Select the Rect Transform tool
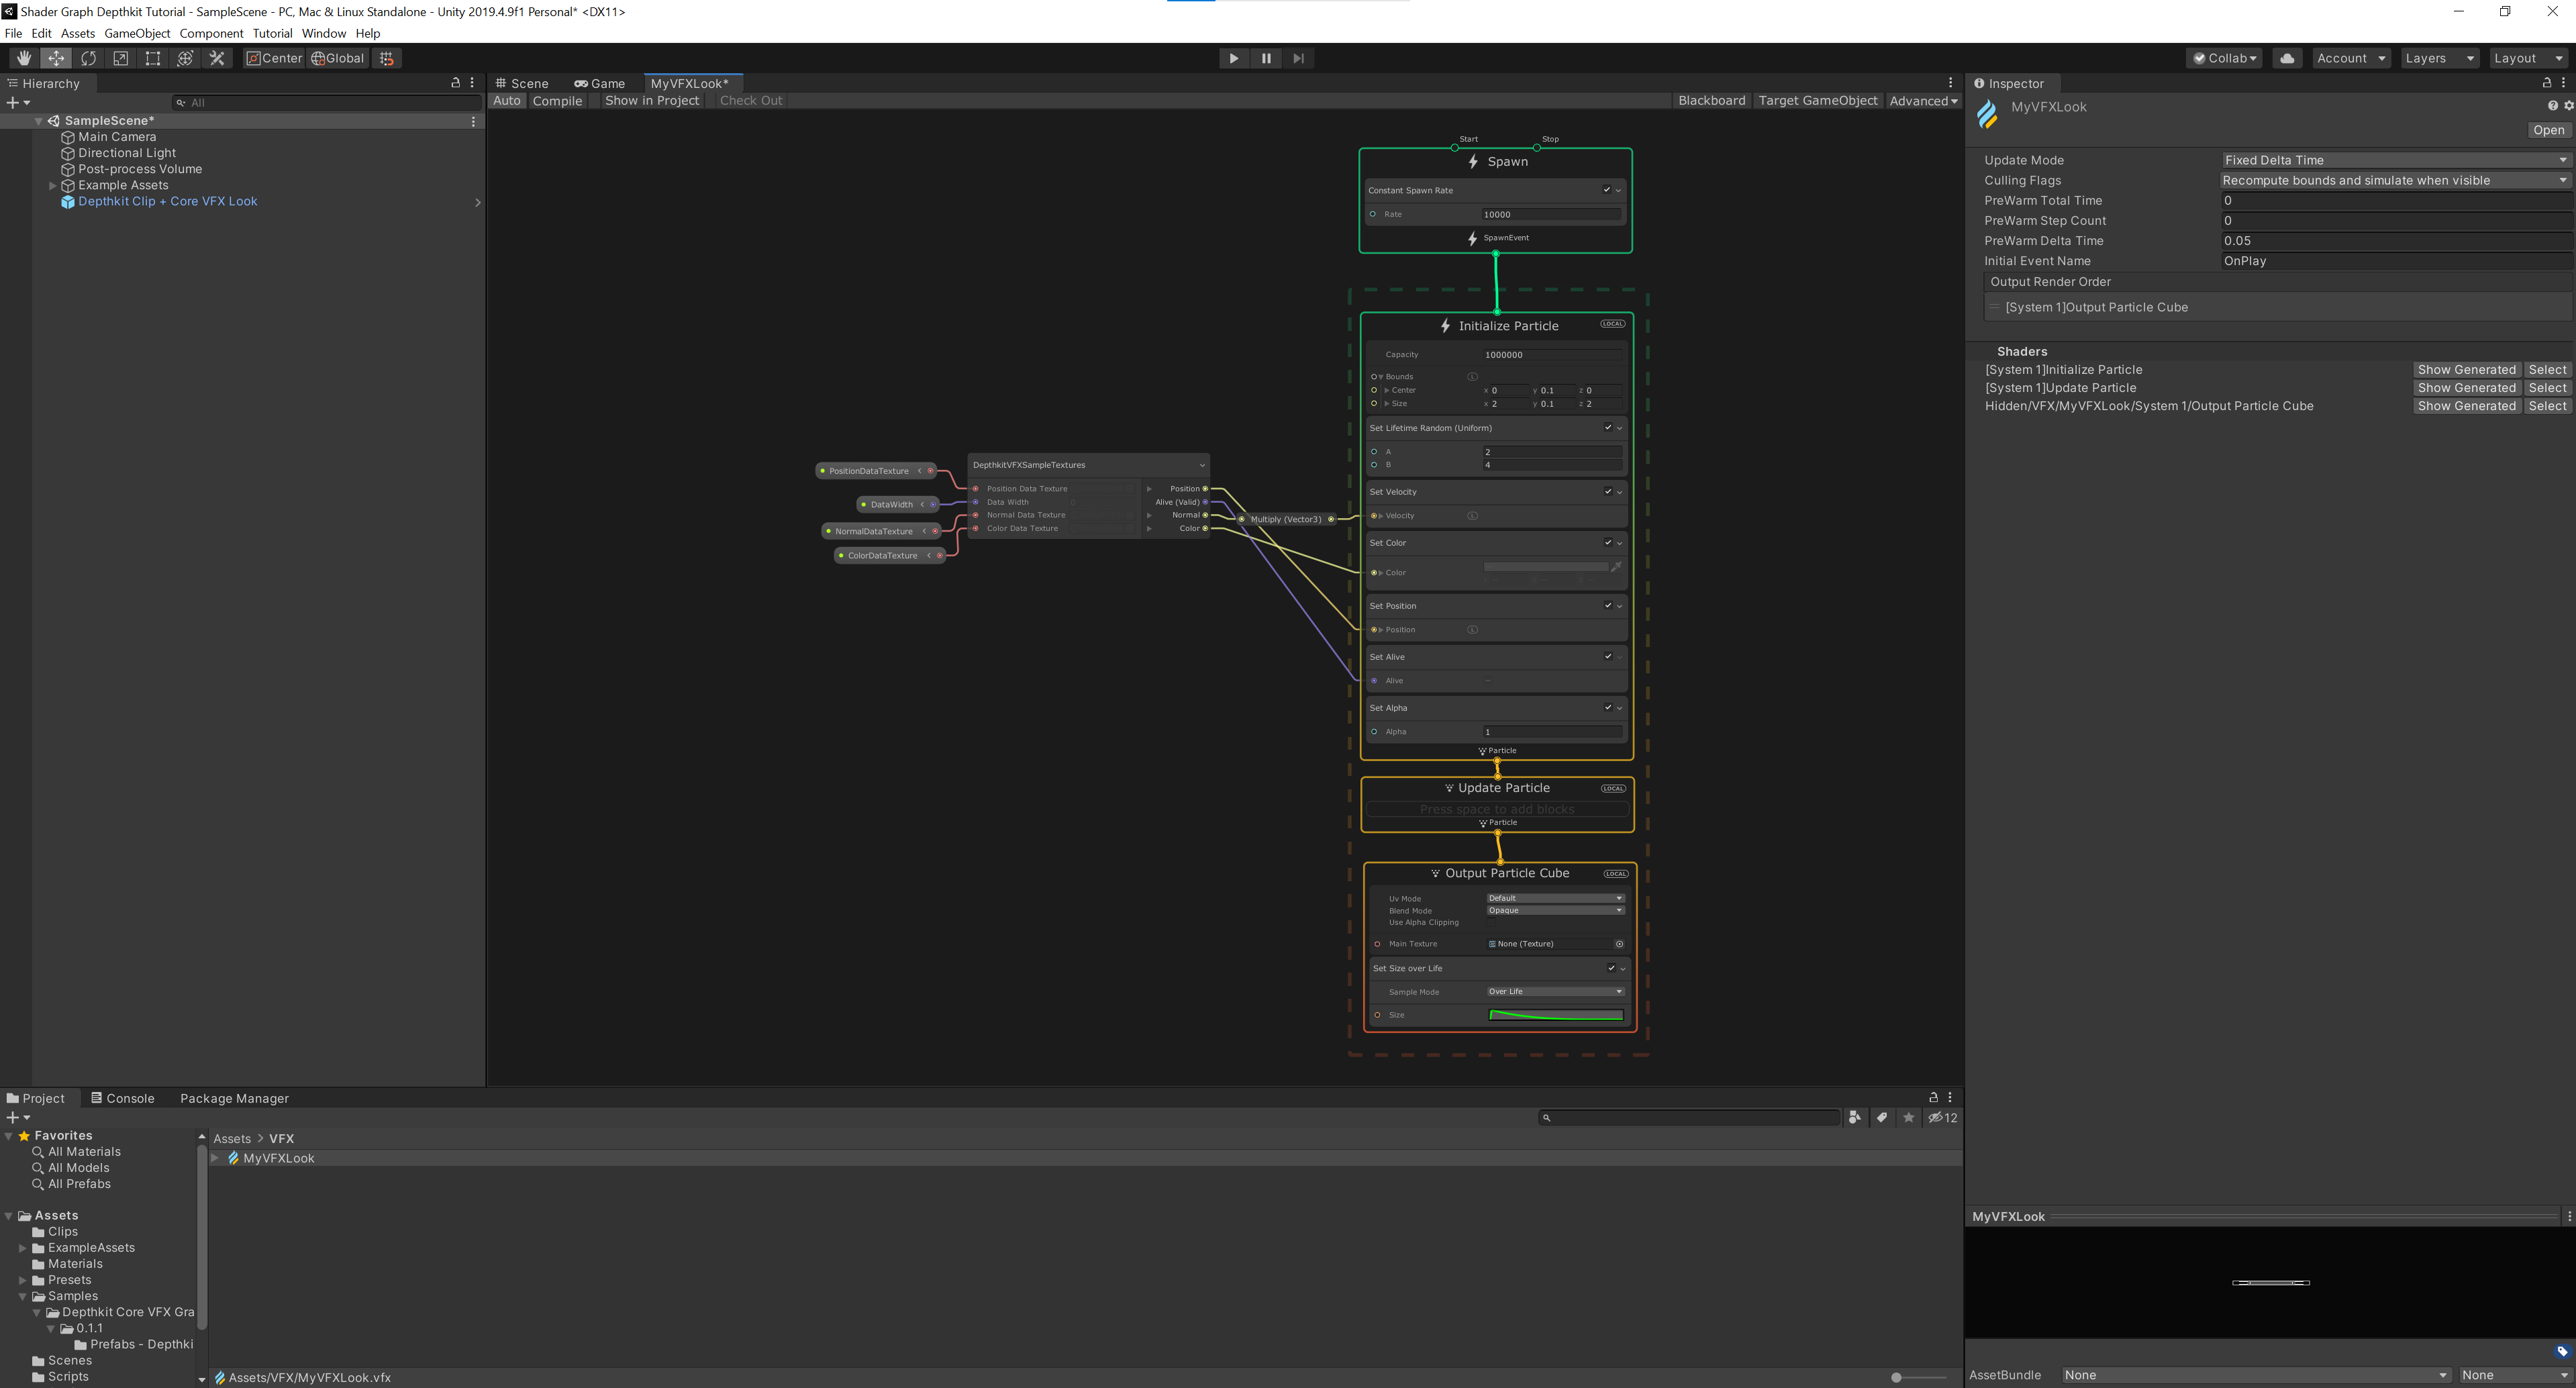 click(x=152, y=58)
